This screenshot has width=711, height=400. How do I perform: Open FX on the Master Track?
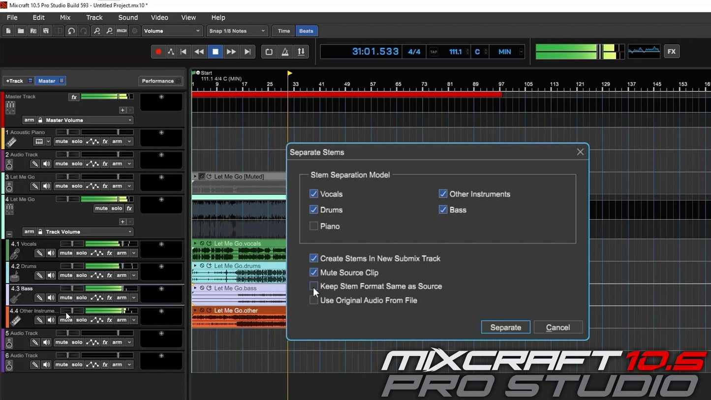click(74, 97)
